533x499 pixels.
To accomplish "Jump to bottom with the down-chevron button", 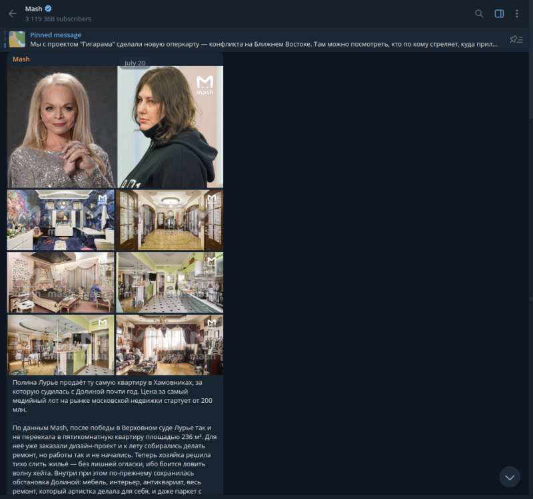I will [x=510, y=477].
